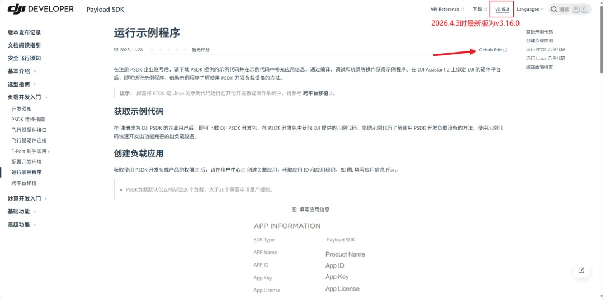Viewport: 604px width, 299px height.
Task: Click the DJI Developer logo
Action: (x=40, y=9)
